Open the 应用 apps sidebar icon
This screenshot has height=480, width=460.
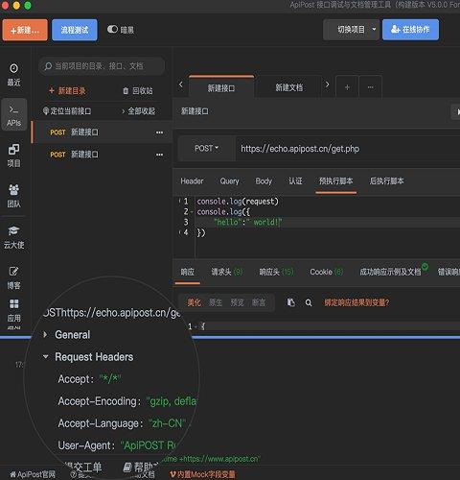click(13, 310)
